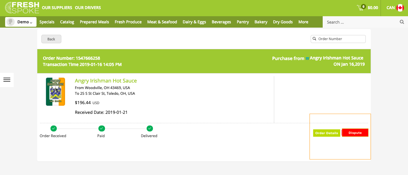The height and width of the screenshot is (175, 408).
Task: Click the $0.00 cart total
Action: pyautogui.click(x=373, y=8)
